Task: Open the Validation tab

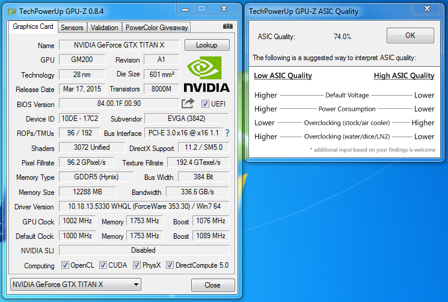Action: tap(104, 28)
